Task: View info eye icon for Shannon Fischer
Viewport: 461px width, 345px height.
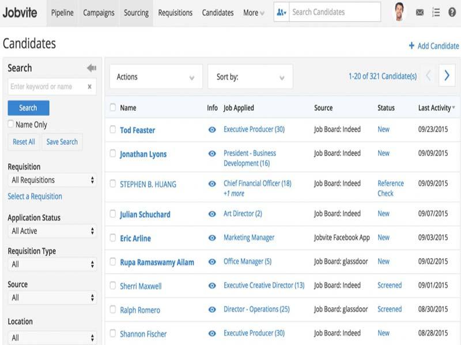Action: click(212, 333)
